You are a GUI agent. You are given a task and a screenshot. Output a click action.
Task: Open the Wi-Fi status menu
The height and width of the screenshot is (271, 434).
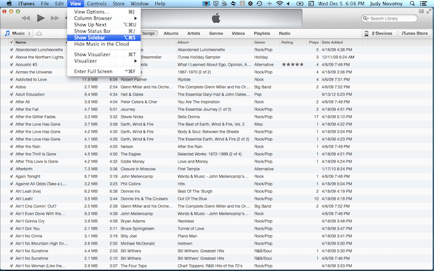[x=280, y=3]
